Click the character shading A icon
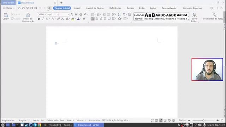 click(84, 19)
